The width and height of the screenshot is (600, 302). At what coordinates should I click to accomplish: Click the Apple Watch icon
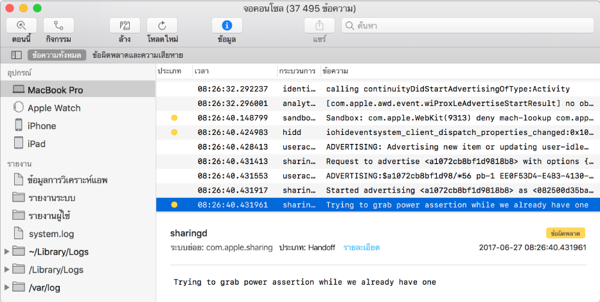tap(19, 107)
